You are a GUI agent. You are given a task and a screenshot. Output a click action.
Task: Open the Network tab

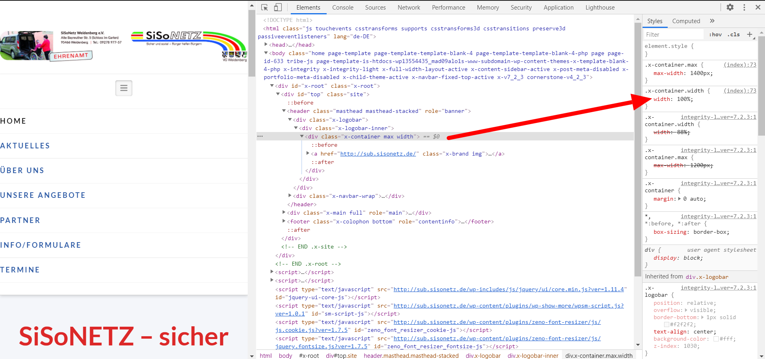pyautogui.click(x=409, y=8)
